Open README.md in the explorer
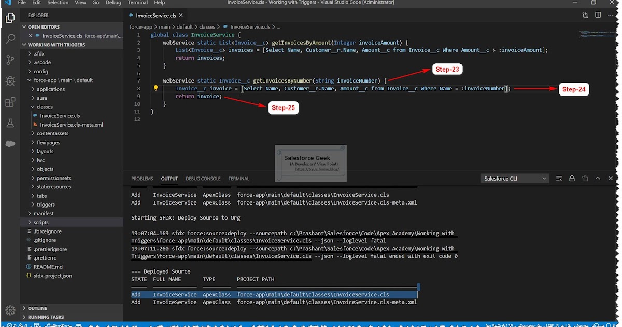The image size is (622, 327). coord(48,267)
